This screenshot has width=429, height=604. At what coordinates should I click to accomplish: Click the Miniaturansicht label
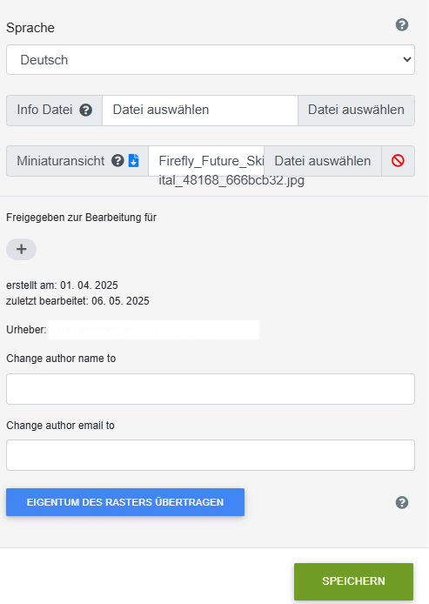click(61, 161)
